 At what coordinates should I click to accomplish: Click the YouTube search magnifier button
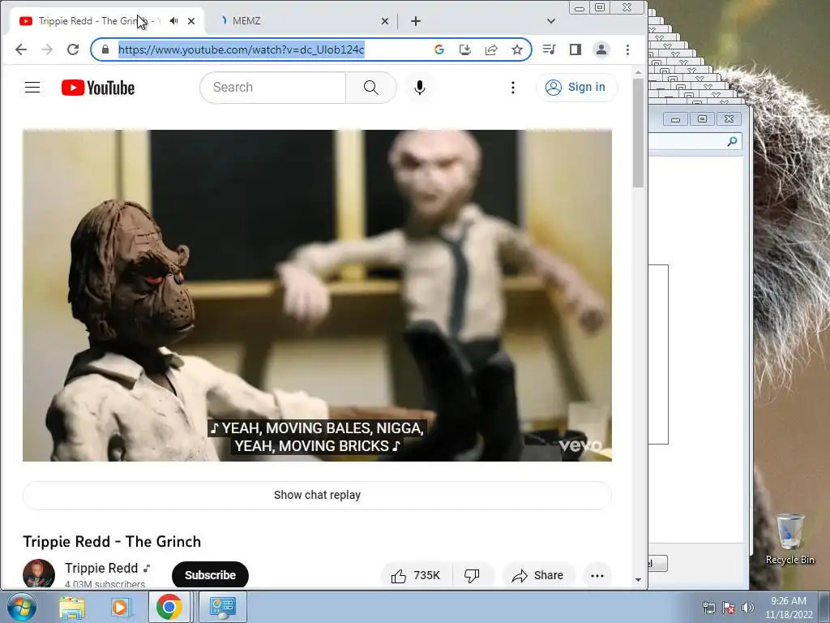pyautogui.click(x=371, y=88)
